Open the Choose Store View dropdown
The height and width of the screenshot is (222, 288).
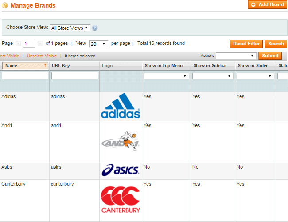click(70, 28)
